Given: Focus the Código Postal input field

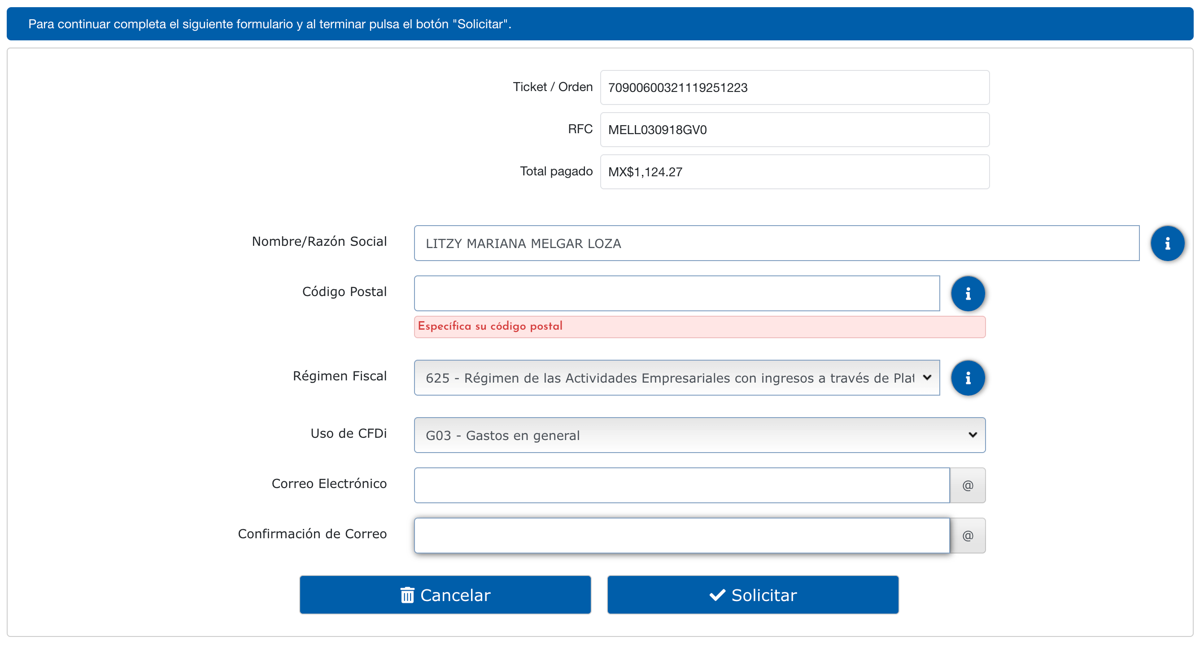Looking at the screenshot, I should 677,293.
